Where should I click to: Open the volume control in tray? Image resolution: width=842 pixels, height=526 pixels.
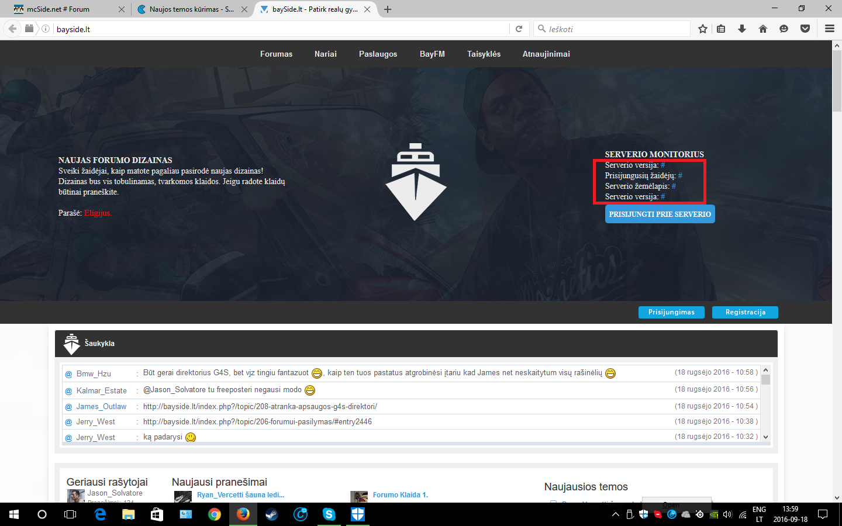(x=727, y=514)
